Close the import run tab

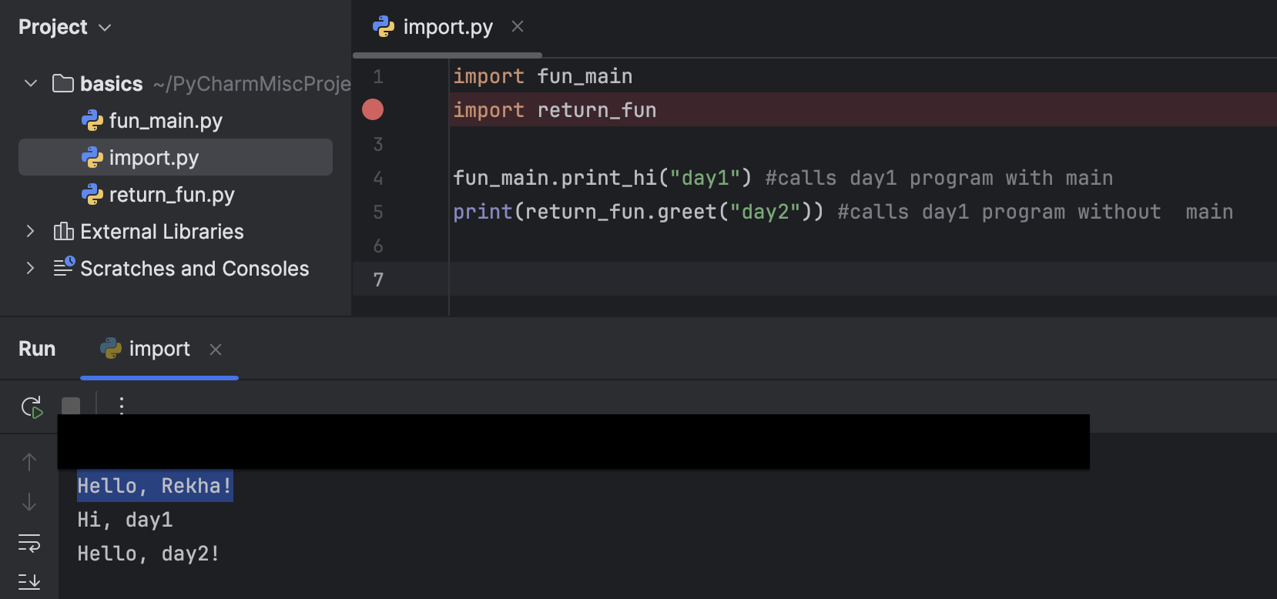(x=216, y=350)
